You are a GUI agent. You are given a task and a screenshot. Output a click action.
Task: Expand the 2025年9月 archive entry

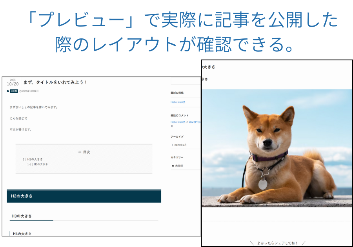click(180, 145)
